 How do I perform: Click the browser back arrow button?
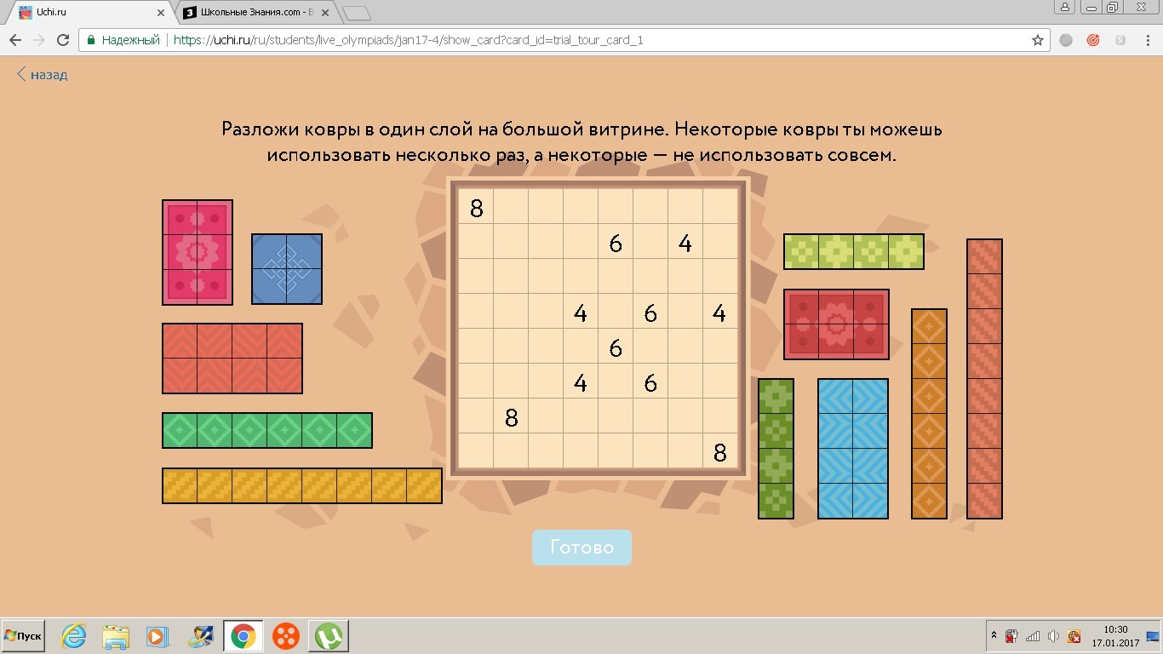[14, 40]
